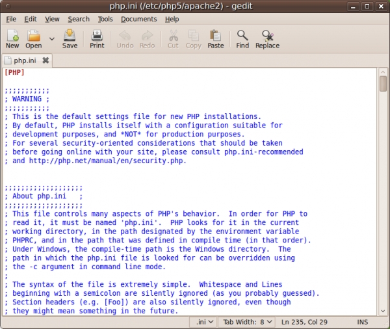Click scrollbar up arrow
Viewport: 390px width, 329px height.
pyautogui.click(x=383, y=72)
